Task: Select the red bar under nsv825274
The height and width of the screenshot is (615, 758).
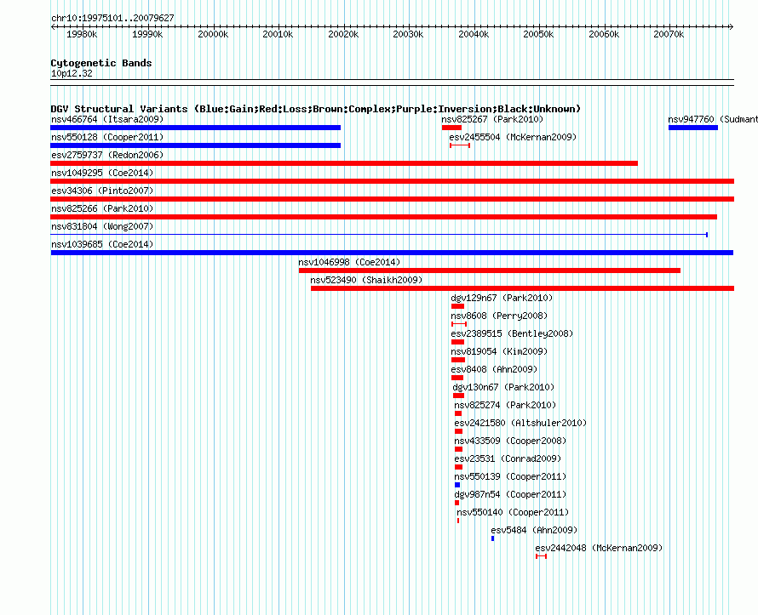Action: tap(458, 413)
